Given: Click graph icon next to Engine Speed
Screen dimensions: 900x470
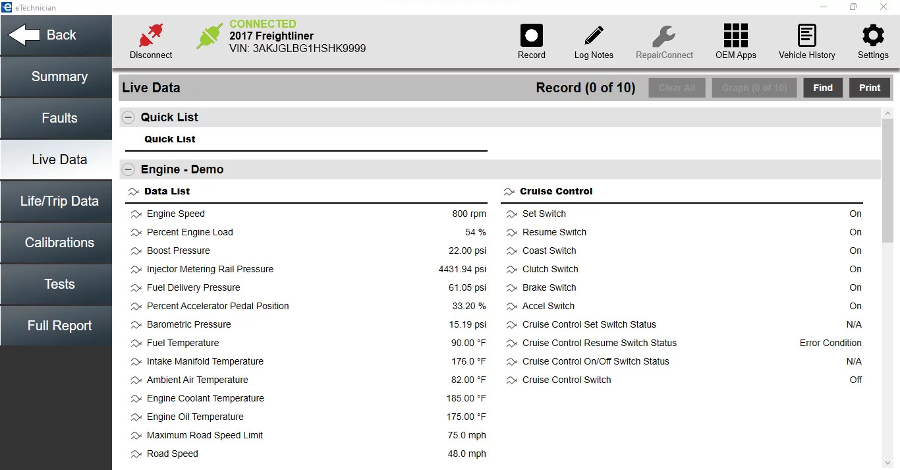Looking at the screenshot, I should pyautogui.click(x=136, y=214).
